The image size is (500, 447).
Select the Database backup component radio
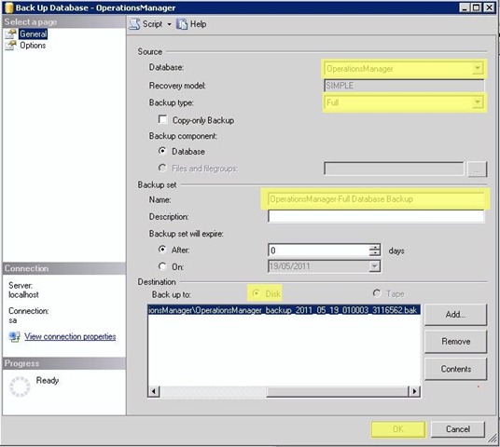click(x=162, y=151)
